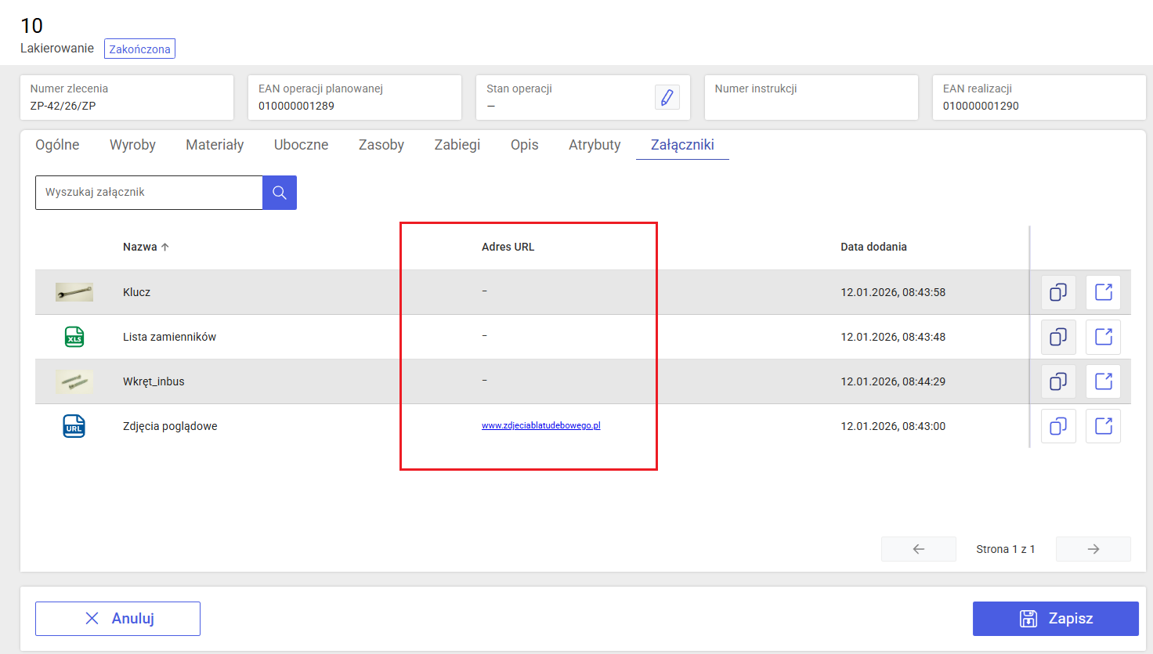Open the www.zdjeciablatudebowego.pl link
This screenshot has height=654, width=1153.
541,426
